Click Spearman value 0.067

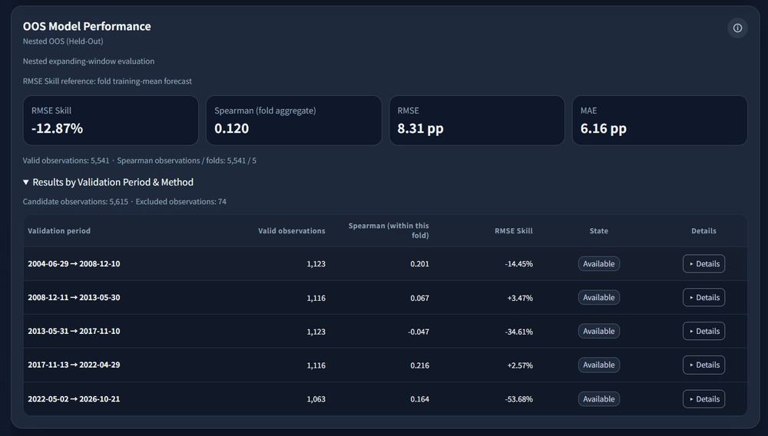[x=420, y=298]
